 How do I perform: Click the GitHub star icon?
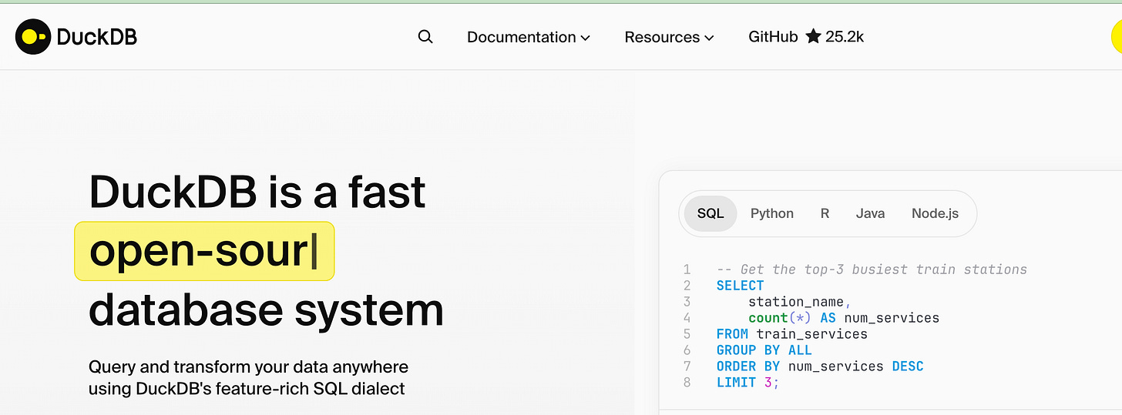tap(813, 36)
